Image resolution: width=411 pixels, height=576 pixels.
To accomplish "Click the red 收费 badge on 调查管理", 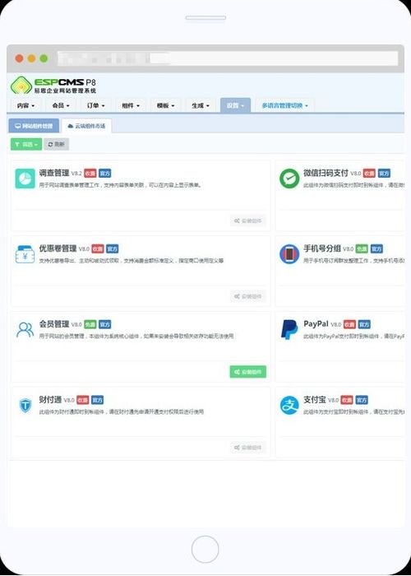I will point(90,173).
